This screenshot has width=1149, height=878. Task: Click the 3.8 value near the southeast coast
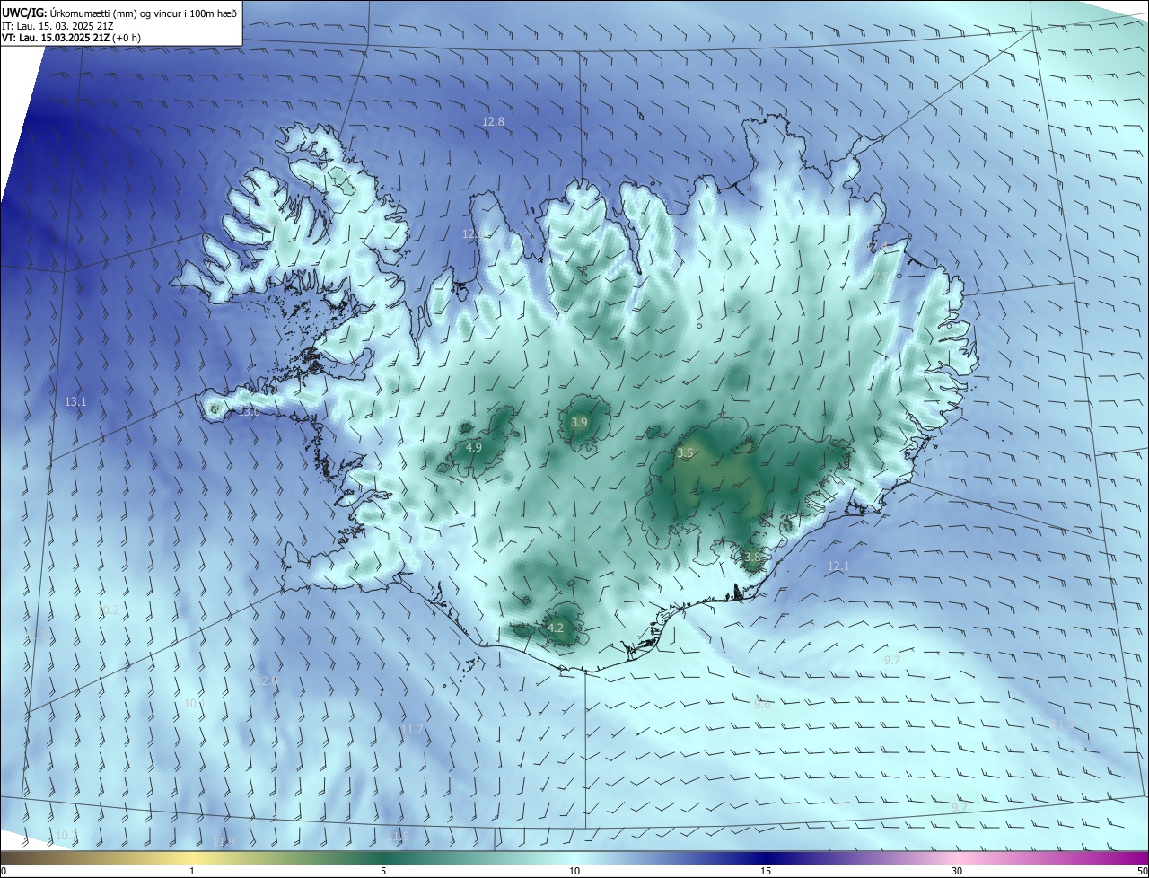752,557
